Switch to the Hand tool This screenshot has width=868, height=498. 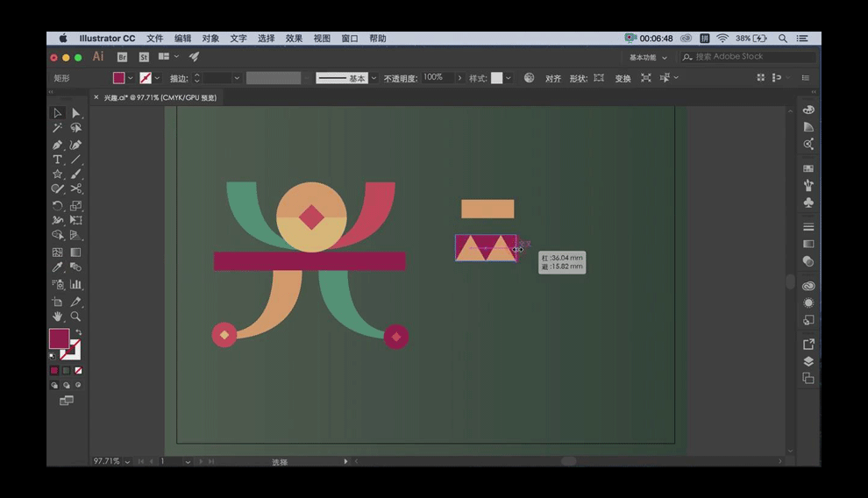[x=58, y=316]
